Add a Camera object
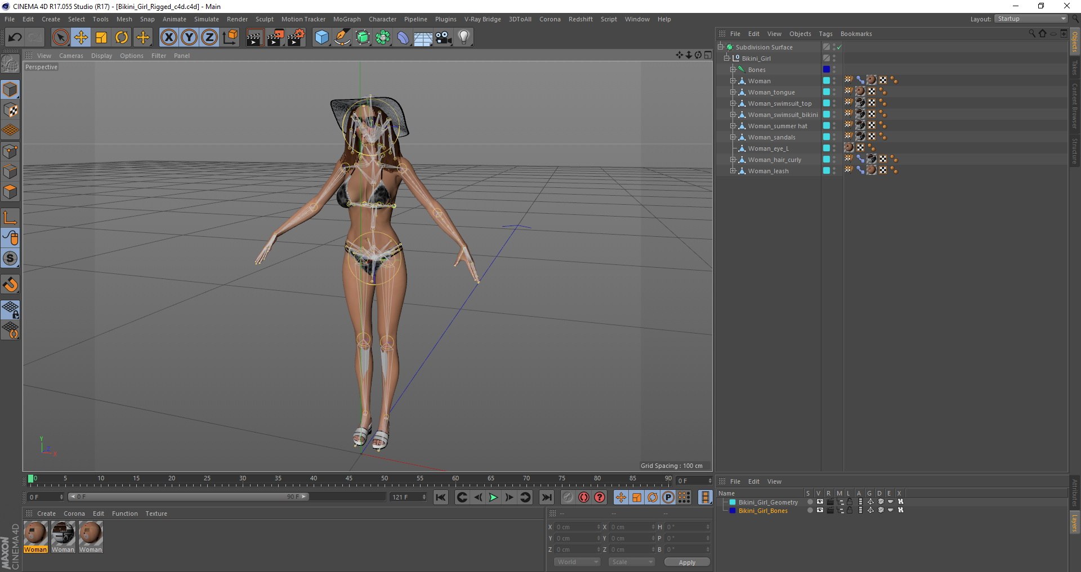The image size is (1081, 572). coord(444,37)
